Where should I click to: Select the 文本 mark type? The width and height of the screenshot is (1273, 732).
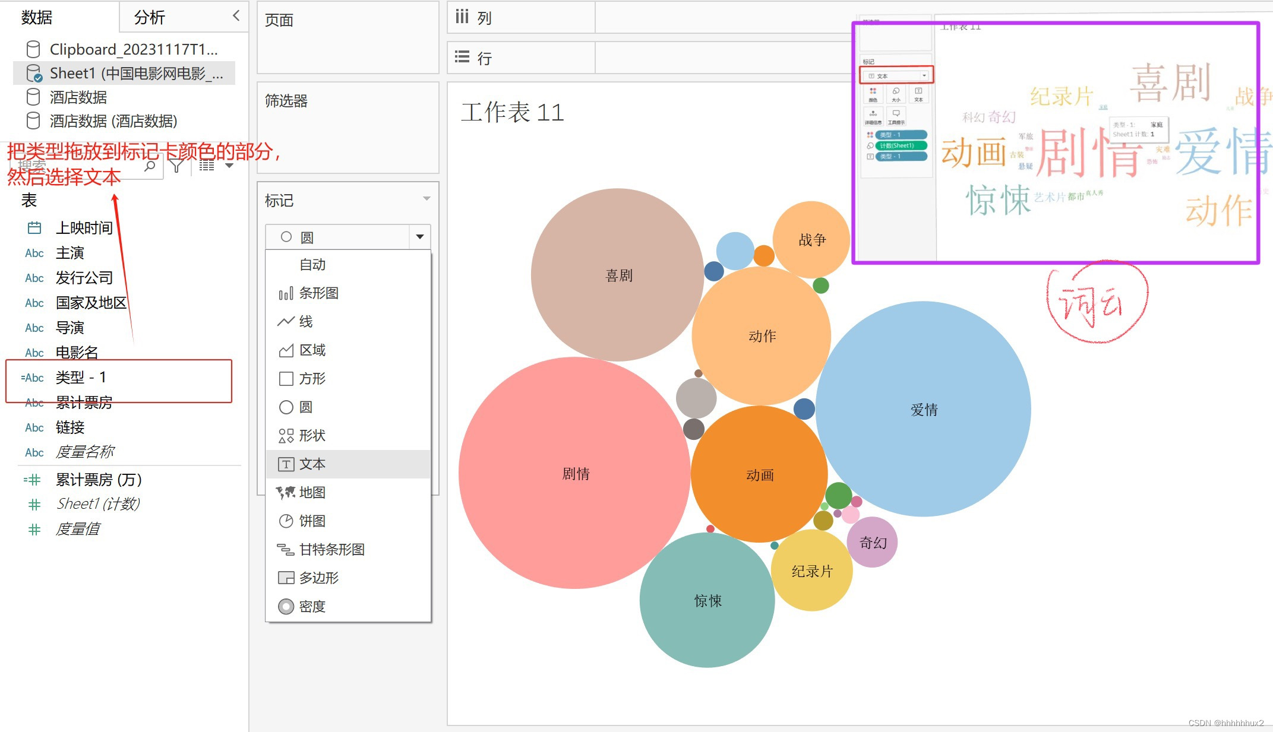tap(312, 464)
